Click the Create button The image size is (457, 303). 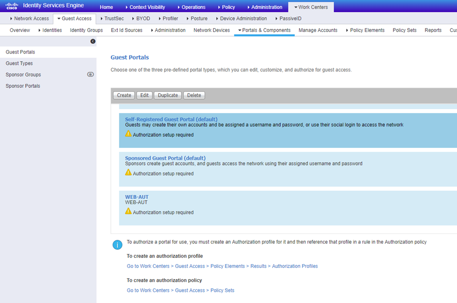point(124,95)
